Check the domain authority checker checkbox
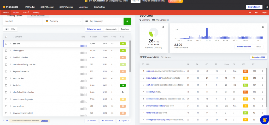The image size is (269, 125). pos(6,65)
